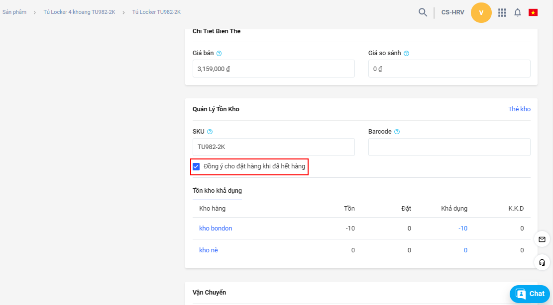Screen dimensions: 553x305
Task: Open the mail envelope floating icon
Action: point(542,239)
